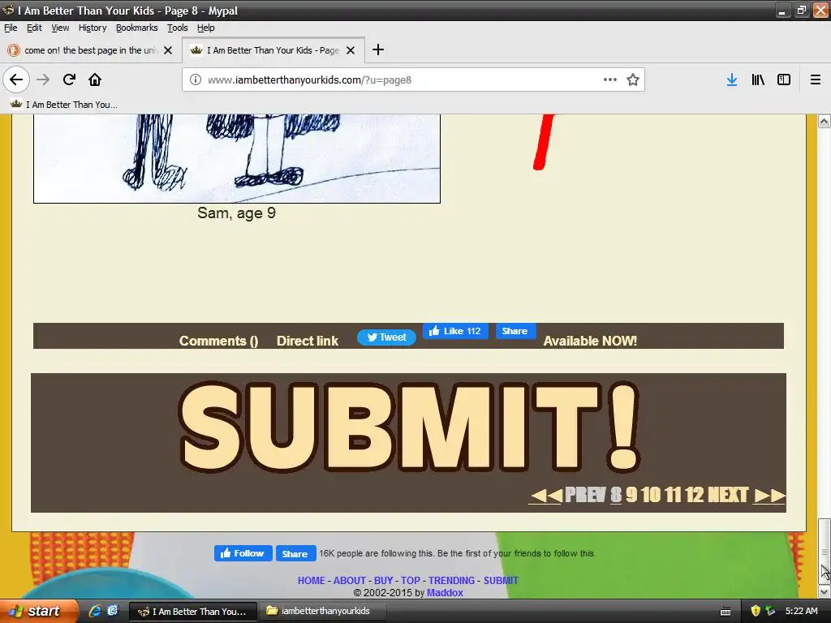Viewport: 831px width, 623px height.
Task: Open the hamburger application menu
Action: [816, 79]
